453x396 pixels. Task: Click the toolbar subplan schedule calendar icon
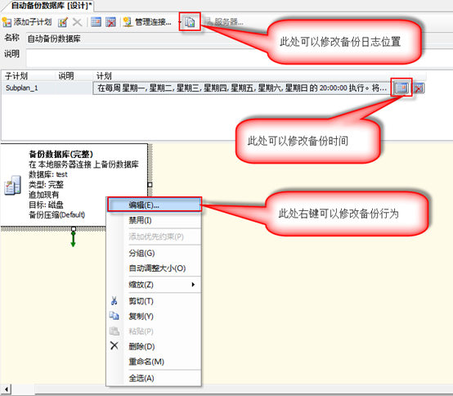96,22
